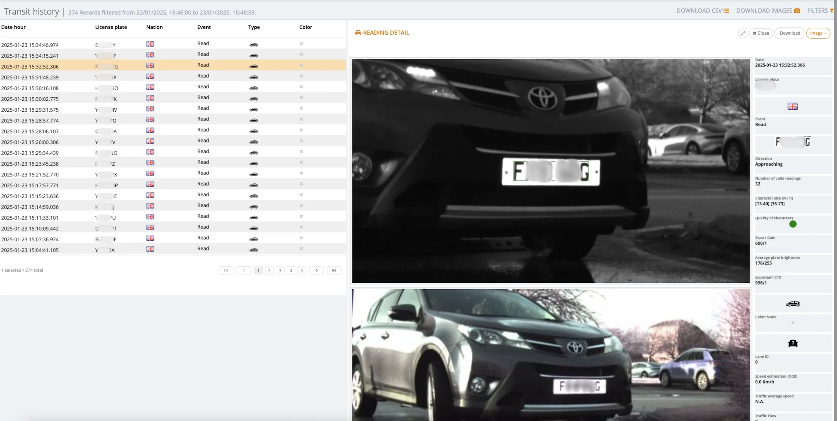Image resolution: width=837 pixels, height=421 pixels.
Task: Click the car type icon in the 15:25:34.439 row
Action: (253, 152)
